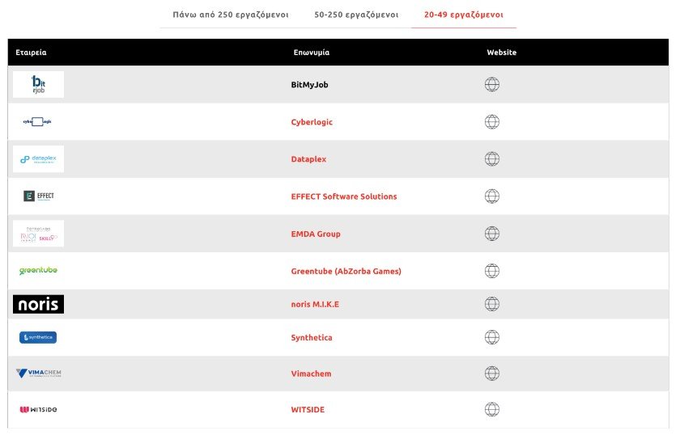Select the '20-49 εργαζόμενοι' tab
The width and height of the screenshot is (684, 435).
(x=463, y=15)
